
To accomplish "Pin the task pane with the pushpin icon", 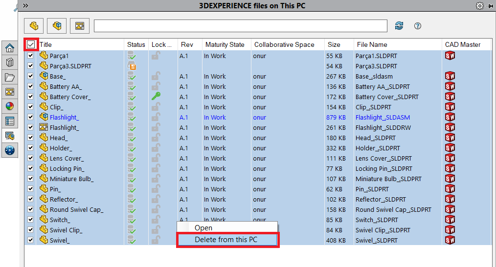I will 490,5.
